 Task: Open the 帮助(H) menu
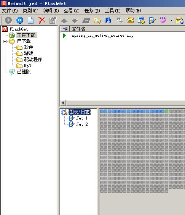coord(133,11)
